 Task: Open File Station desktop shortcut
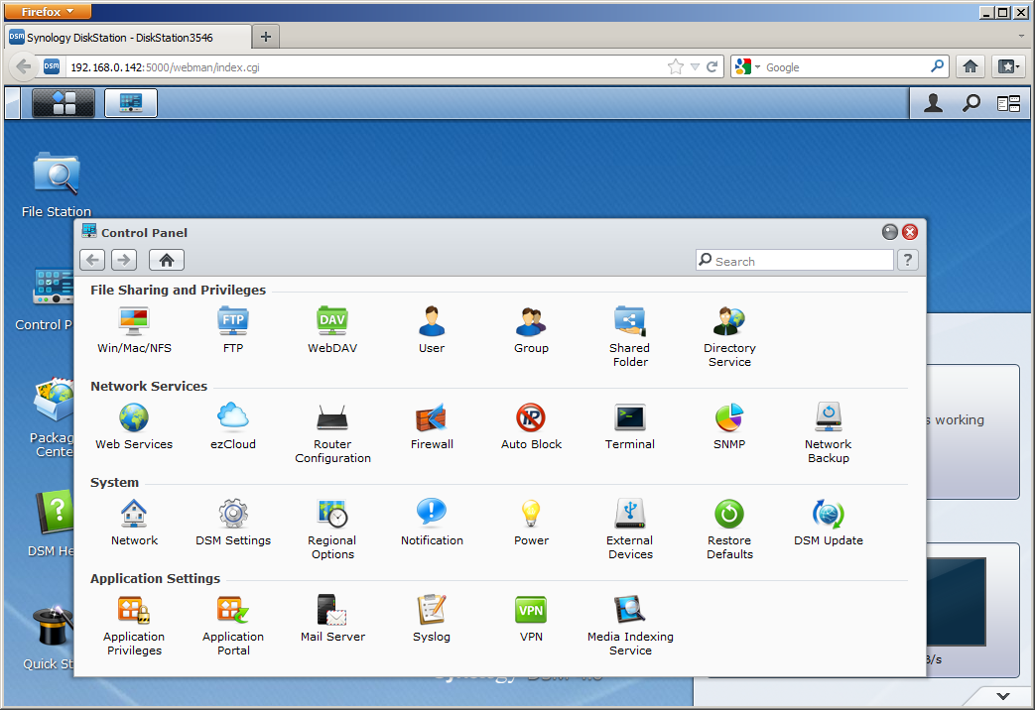pyautogui.click(x=57, y=184)
